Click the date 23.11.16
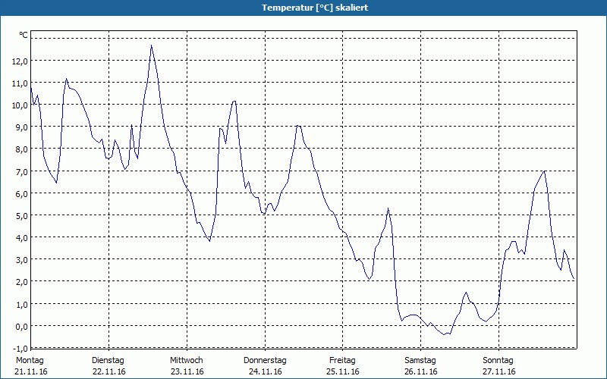 pos(187,371)
